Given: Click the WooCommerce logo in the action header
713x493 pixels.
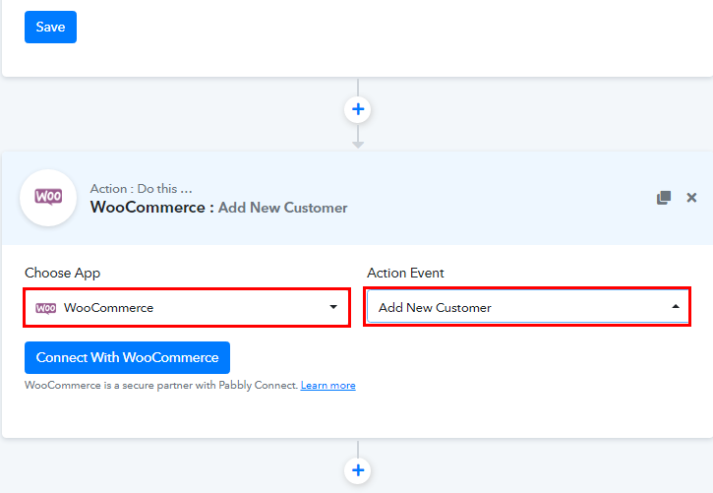Looking at the screenshot, I should coord(48,198).
